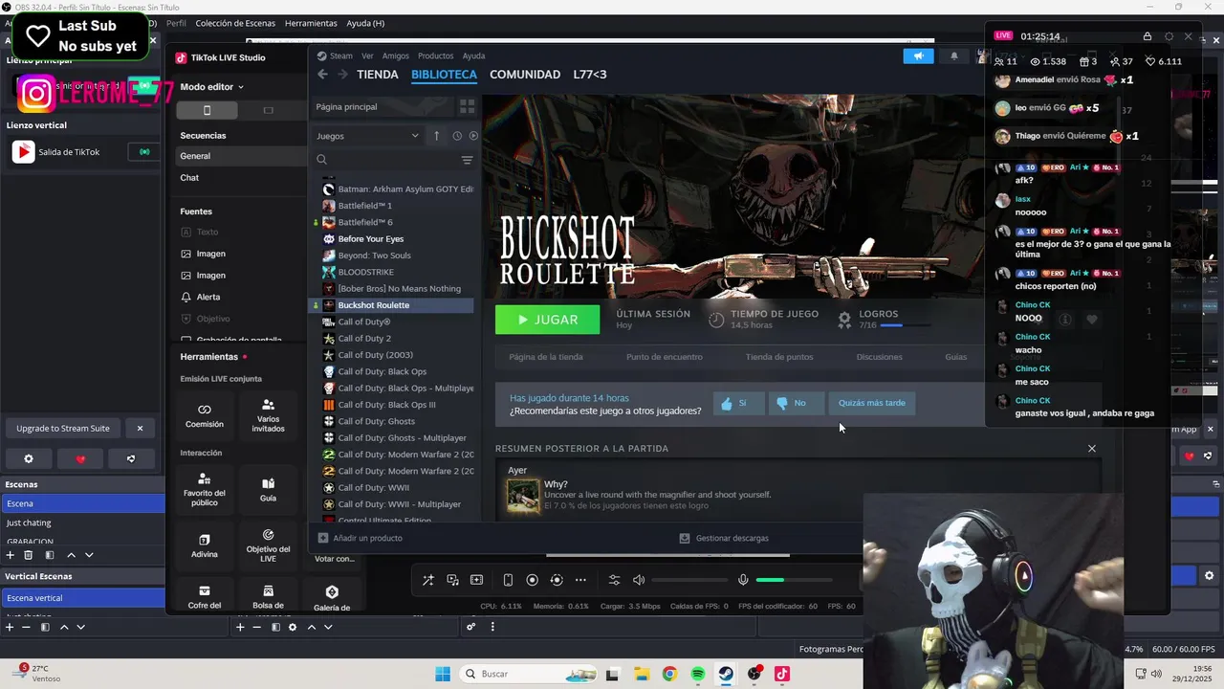Select General under Secuencias

pyautogui.click(x=240, y=156)
